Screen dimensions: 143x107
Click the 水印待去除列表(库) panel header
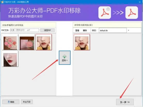coord(107,25)
